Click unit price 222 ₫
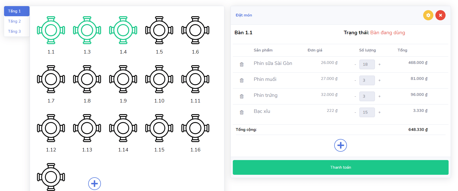Image resolution: width=458 pixels, height=191 pixels. pyautogui.click(x=332, y=111)
